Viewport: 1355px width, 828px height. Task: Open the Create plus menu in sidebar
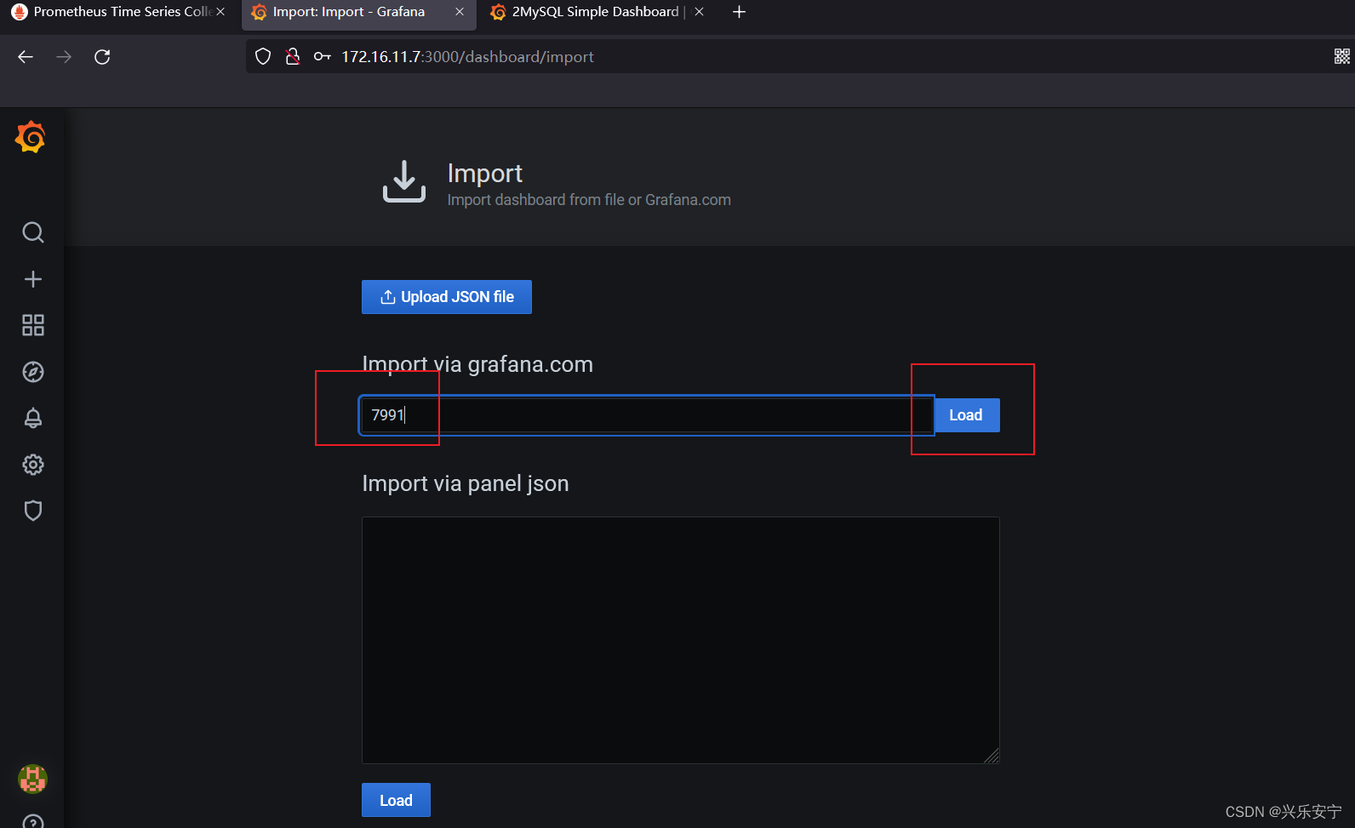point(32,279)
